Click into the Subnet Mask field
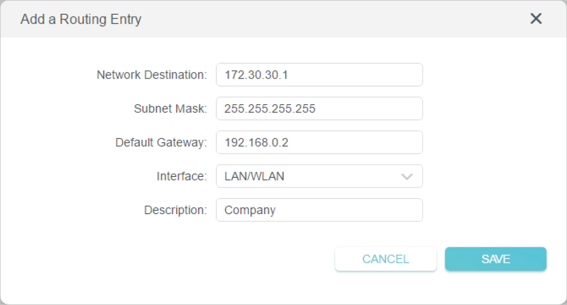 tap(319, 109)
